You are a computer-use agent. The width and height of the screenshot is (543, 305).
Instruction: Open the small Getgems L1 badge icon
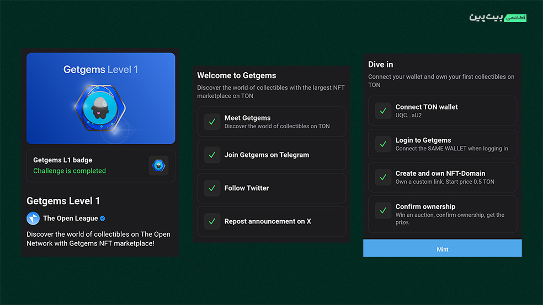click(158, 166)
